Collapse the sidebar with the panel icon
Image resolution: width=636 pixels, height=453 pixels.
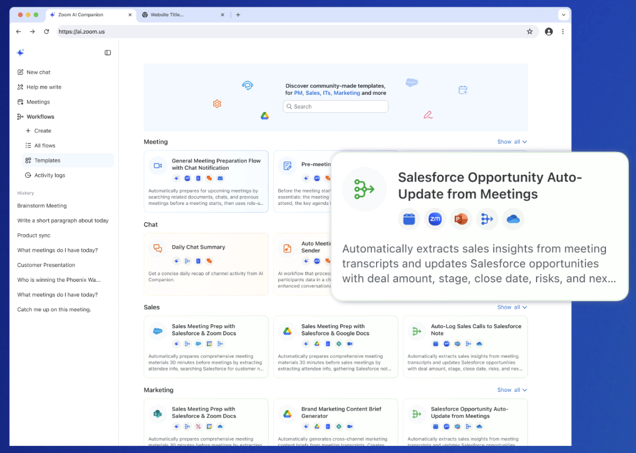click(108, 53)
